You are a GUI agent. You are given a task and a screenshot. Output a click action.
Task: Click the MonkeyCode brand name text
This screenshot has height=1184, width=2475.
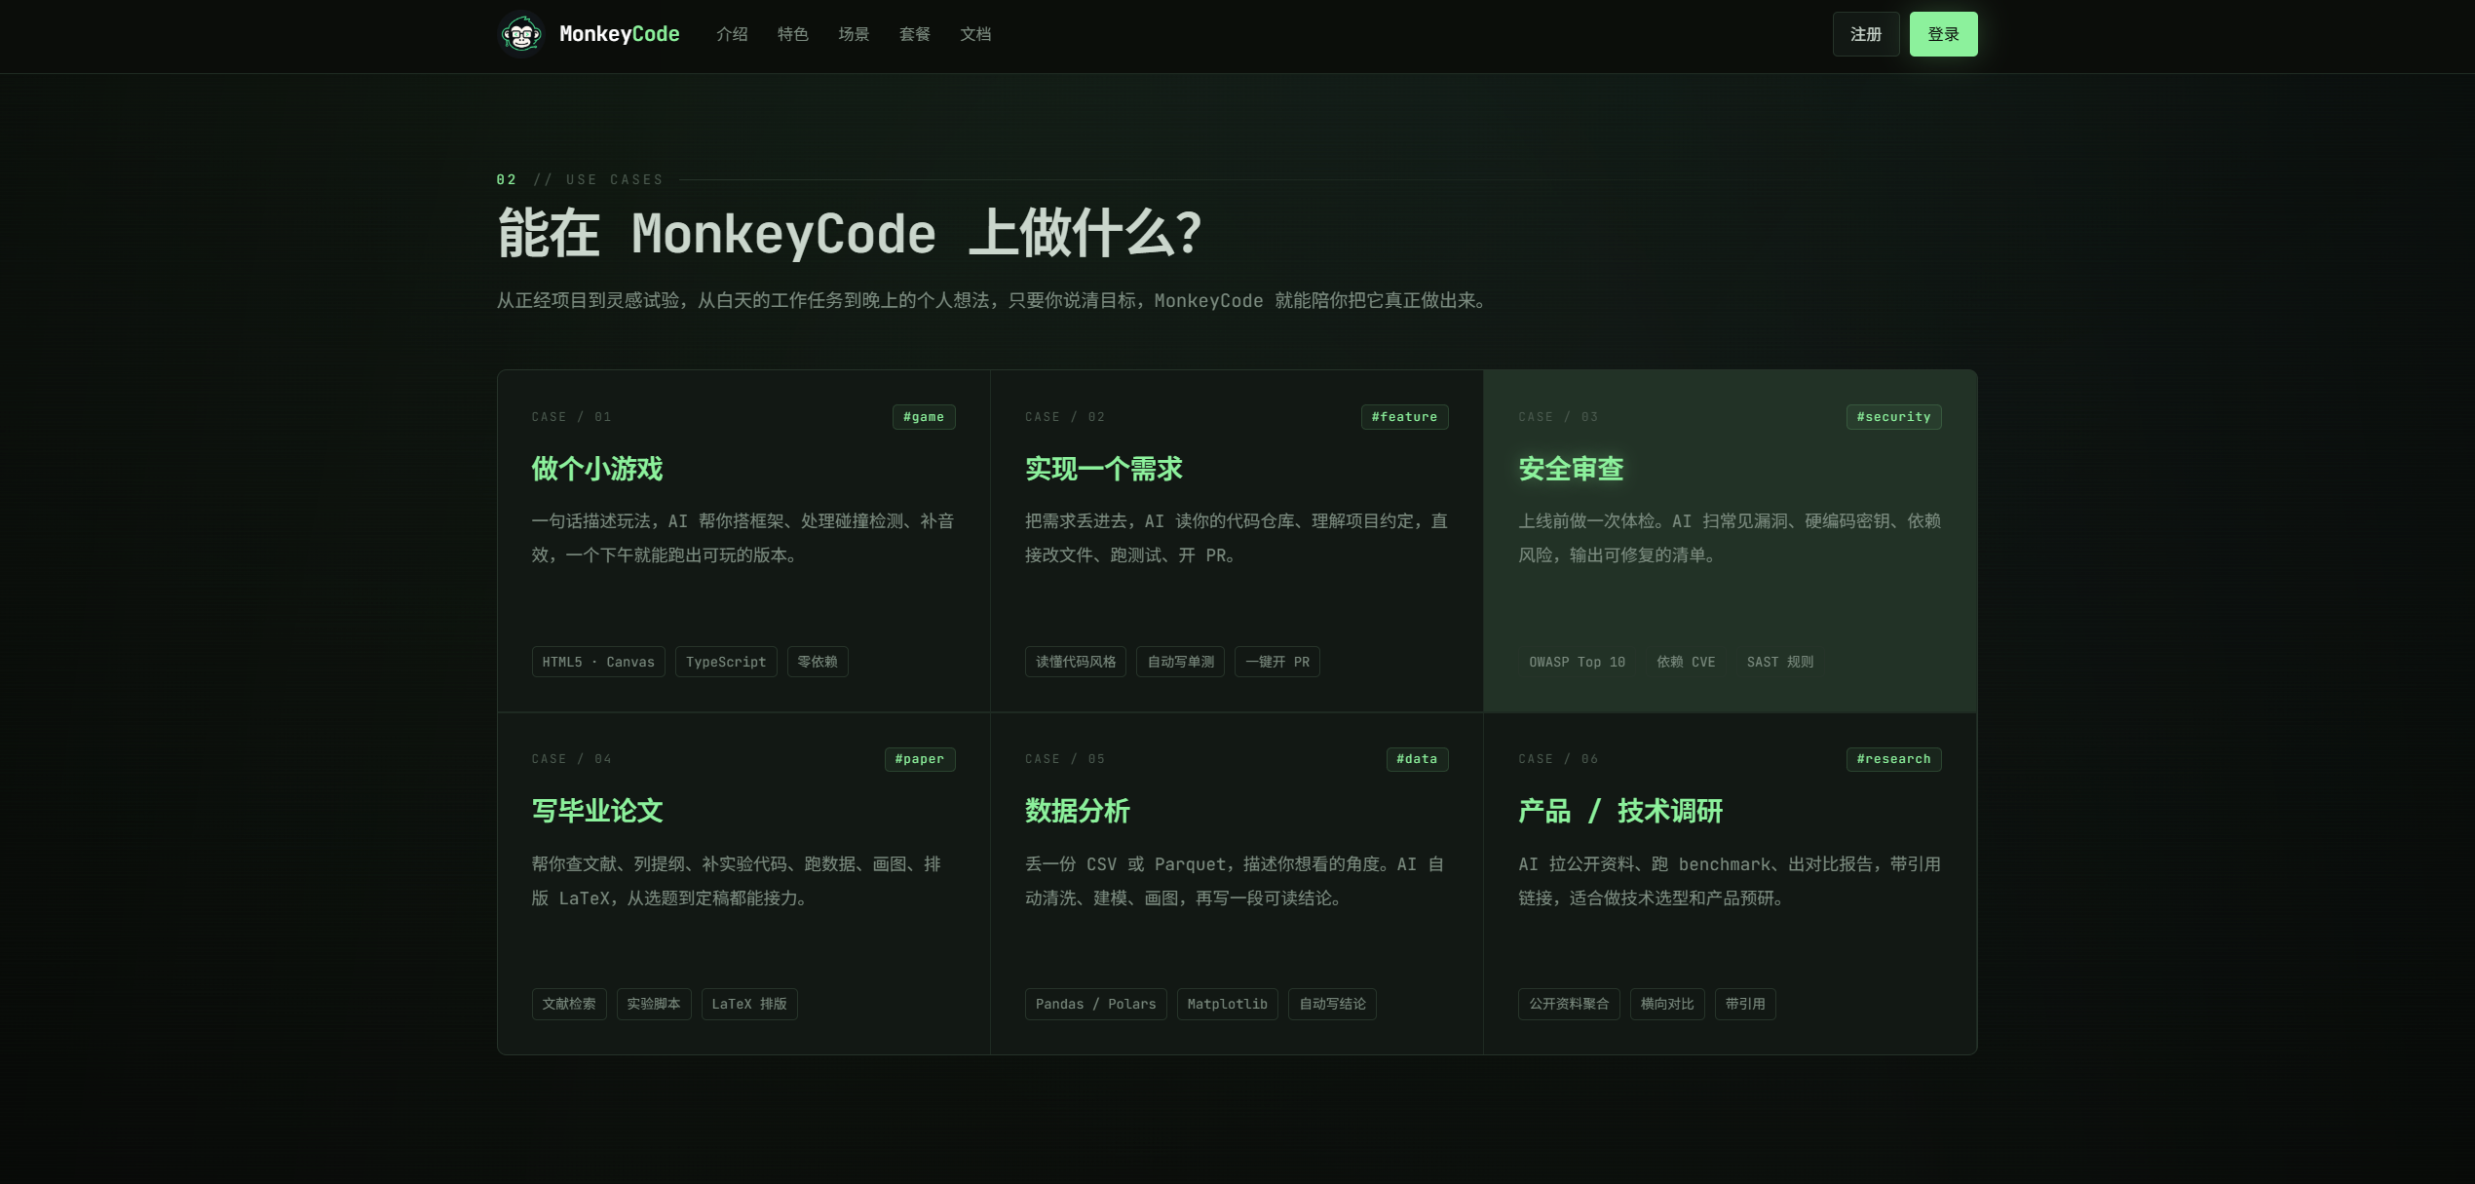coord(619,34)
